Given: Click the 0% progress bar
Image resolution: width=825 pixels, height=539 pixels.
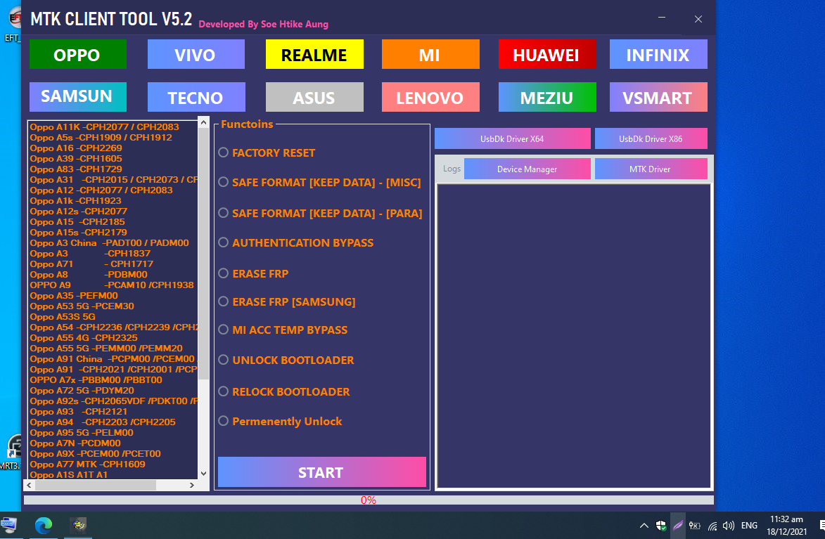Looking at the screenshot, I should 369,500.
